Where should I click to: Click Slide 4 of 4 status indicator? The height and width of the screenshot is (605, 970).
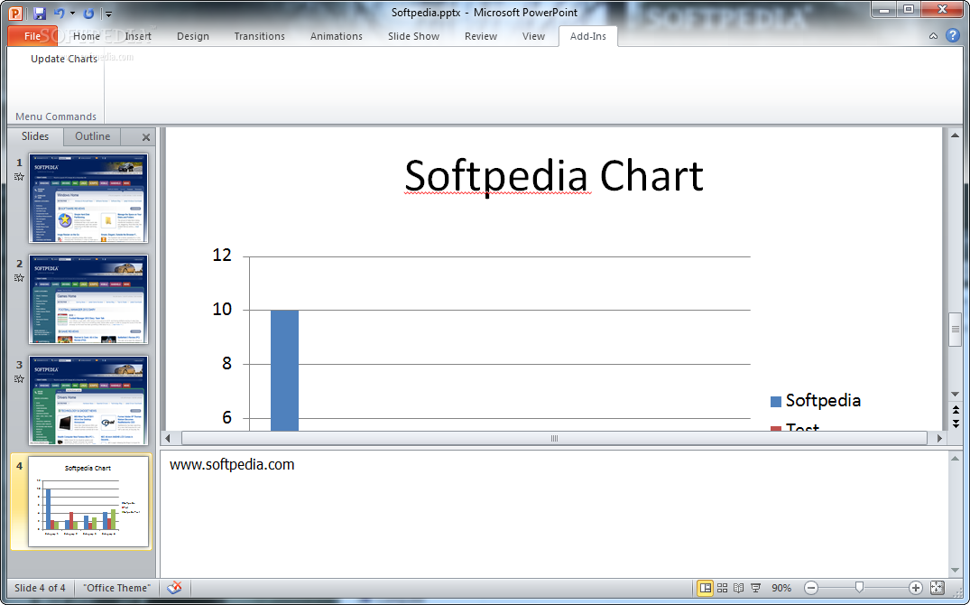coord(40,588)
